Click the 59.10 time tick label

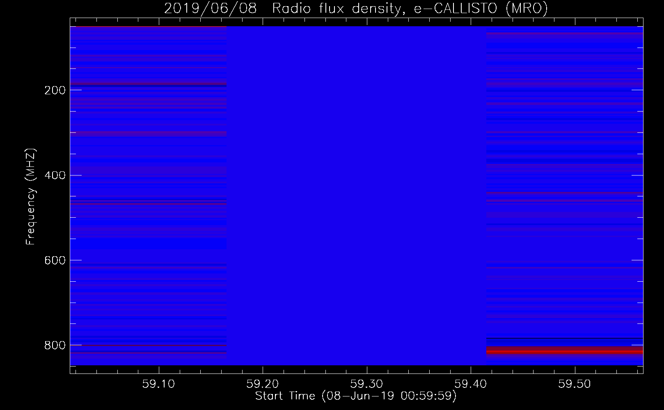point(158,384)
